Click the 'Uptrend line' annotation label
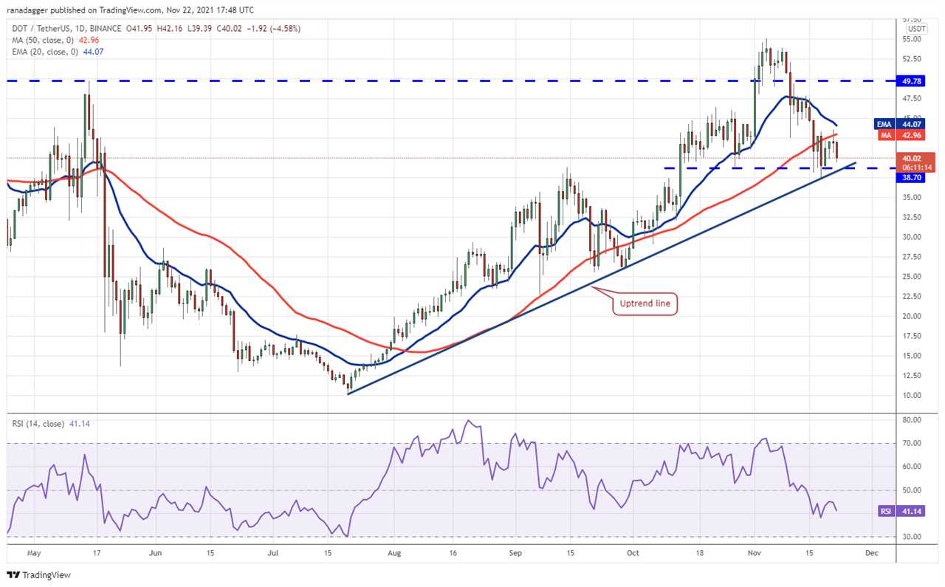Image resolution: width=945 pixels, height=587 pixels. tap(645, 304)
